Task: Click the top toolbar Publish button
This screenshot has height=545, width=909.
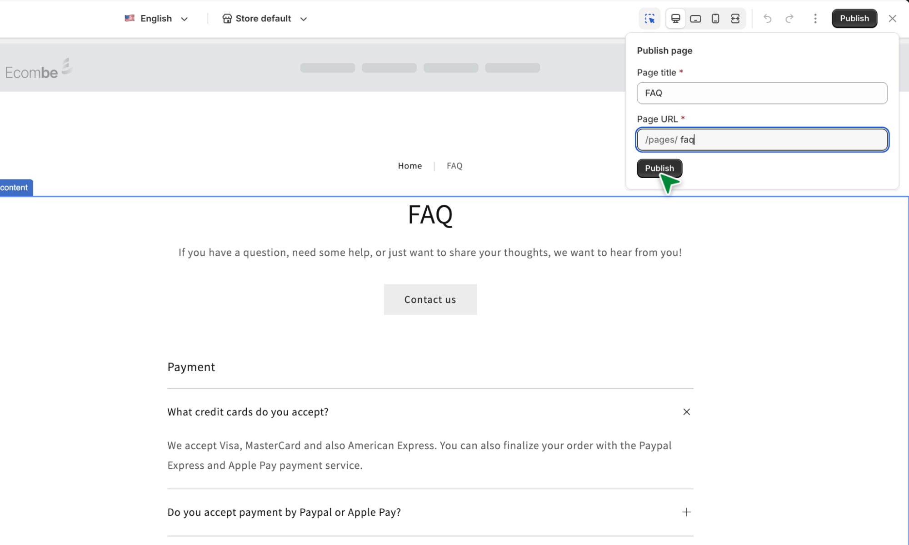Action: (x=854, y=19)
